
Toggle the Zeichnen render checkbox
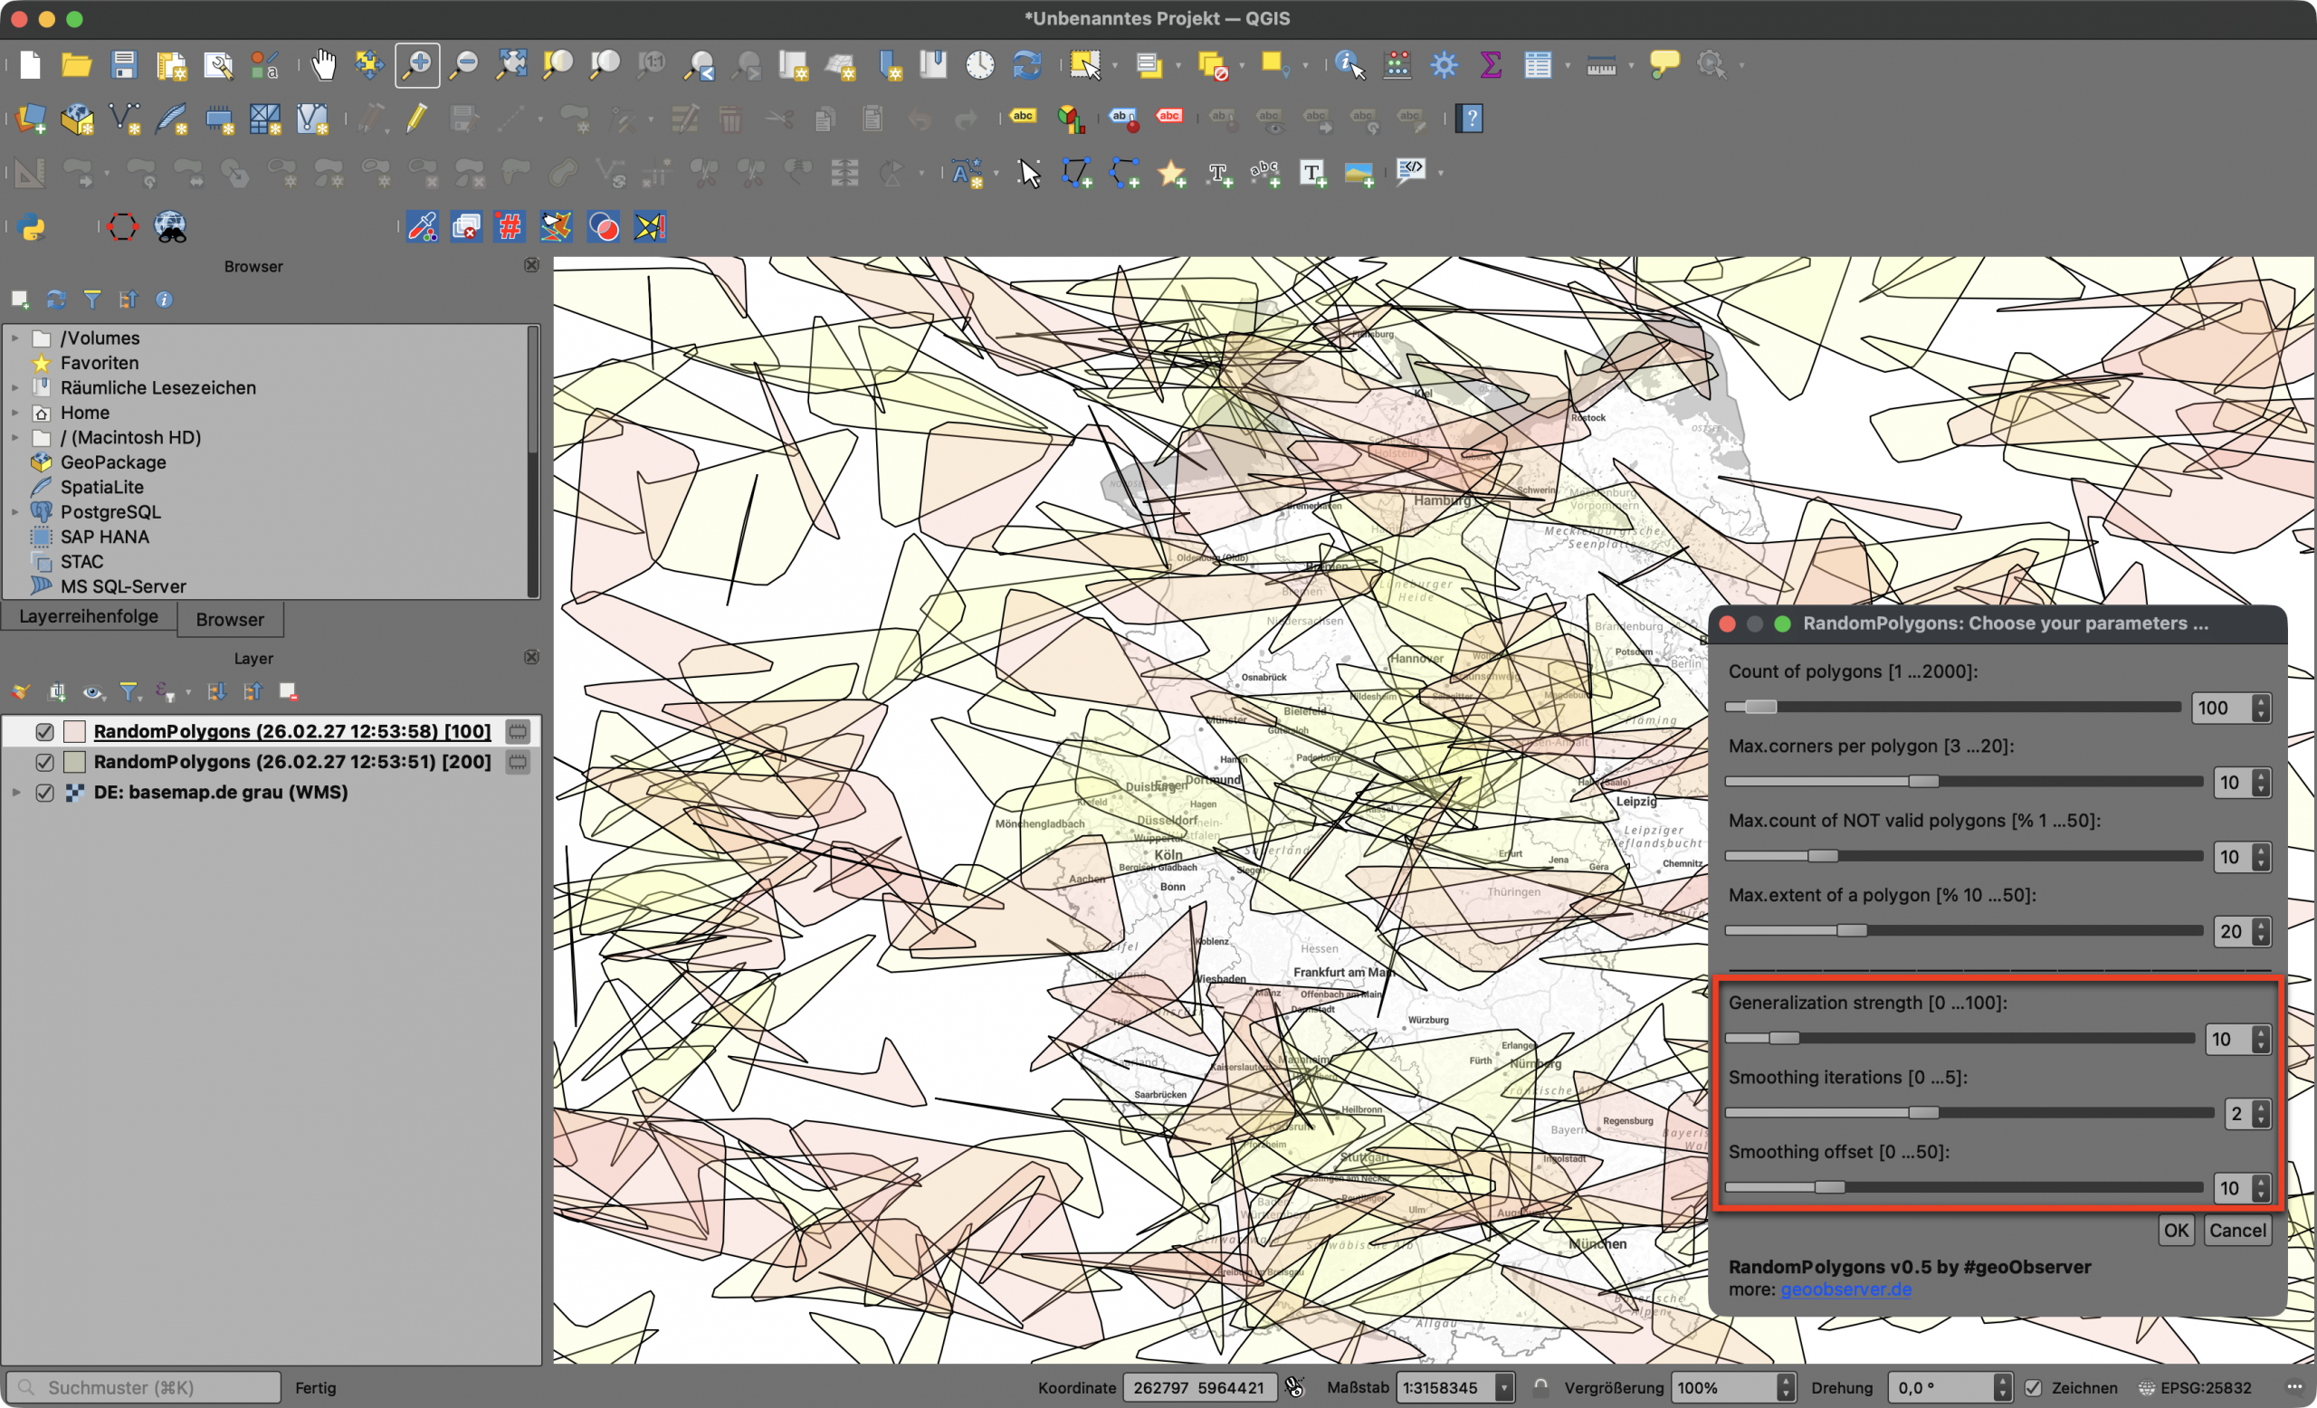click(2033, 1387)
